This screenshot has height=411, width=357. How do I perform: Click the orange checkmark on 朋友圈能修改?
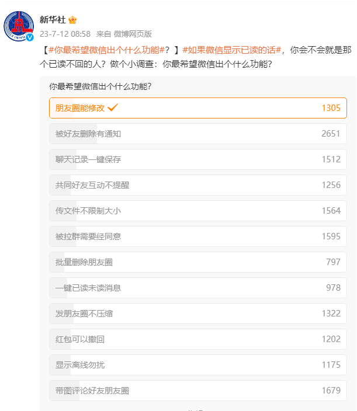113,107
